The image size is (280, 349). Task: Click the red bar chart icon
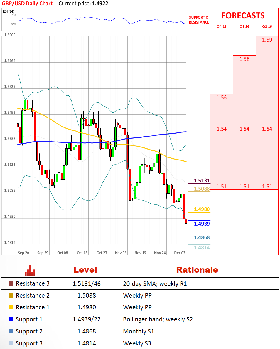click(30, 271)
